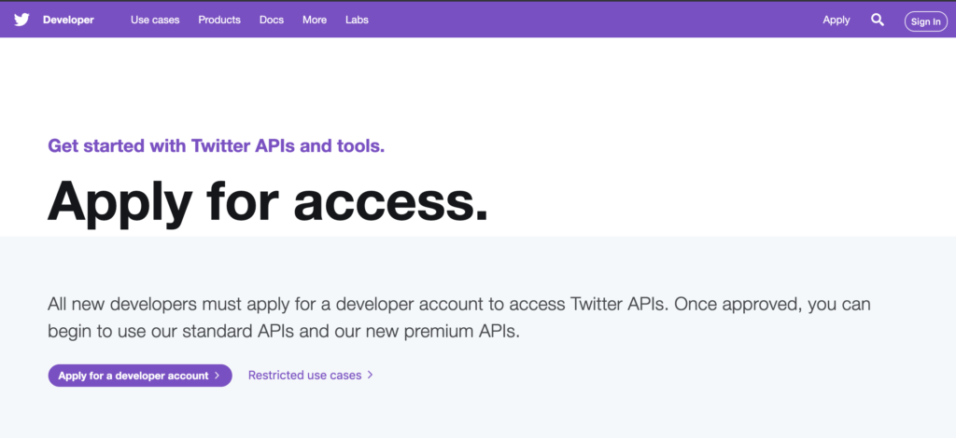Click the 'Get started with Twitter APIs' subtitle
This screenshot has height=438, width=956.
[x=217, y=146]
